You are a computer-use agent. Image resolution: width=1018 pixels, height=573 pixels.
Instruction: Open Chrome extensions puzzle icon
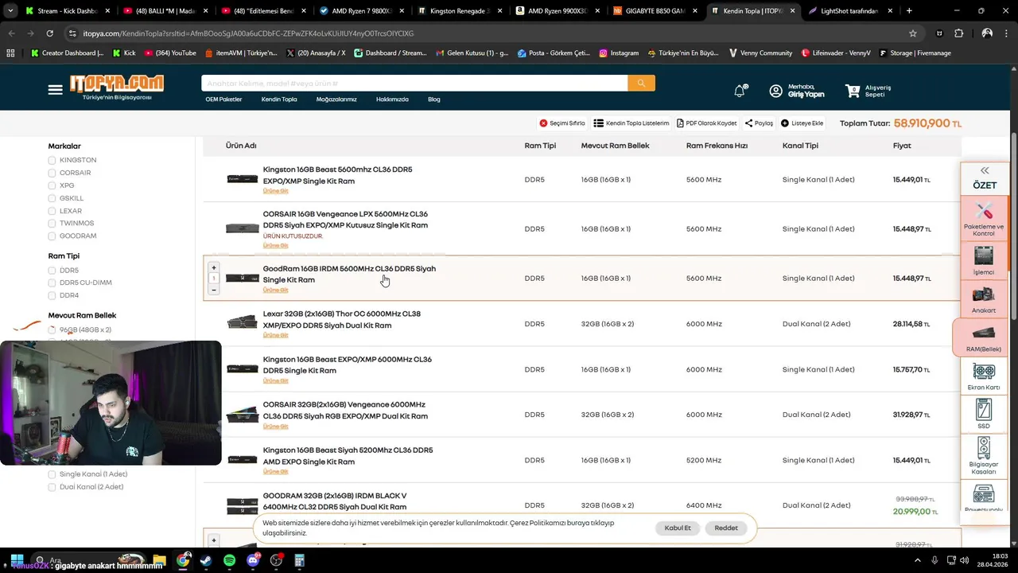(958, 33)
